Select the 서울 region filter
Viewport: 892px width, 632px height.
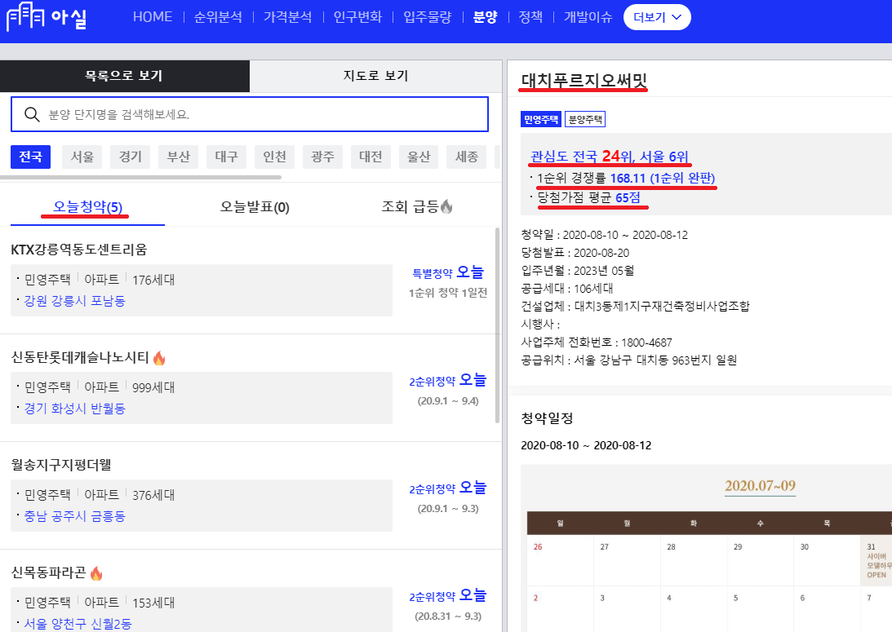82,157
